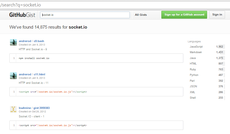The width and height of the screenshot is (230, 134).
Task: Open the gist:3959383 link
Action: coord(42,108)
